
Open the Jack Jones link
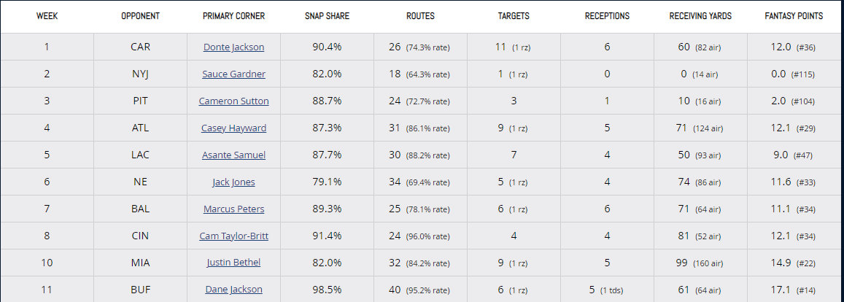click(x=233, y=182)
